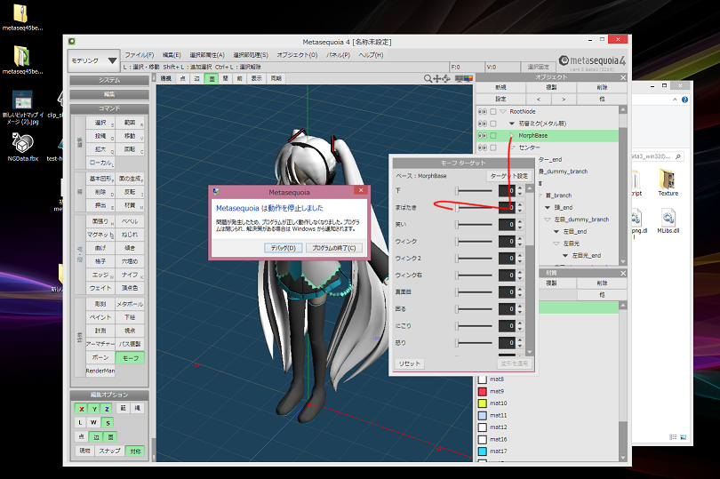Click the ウィンク morph slider
The image size is (720, 479).
[x=474, y=242]
